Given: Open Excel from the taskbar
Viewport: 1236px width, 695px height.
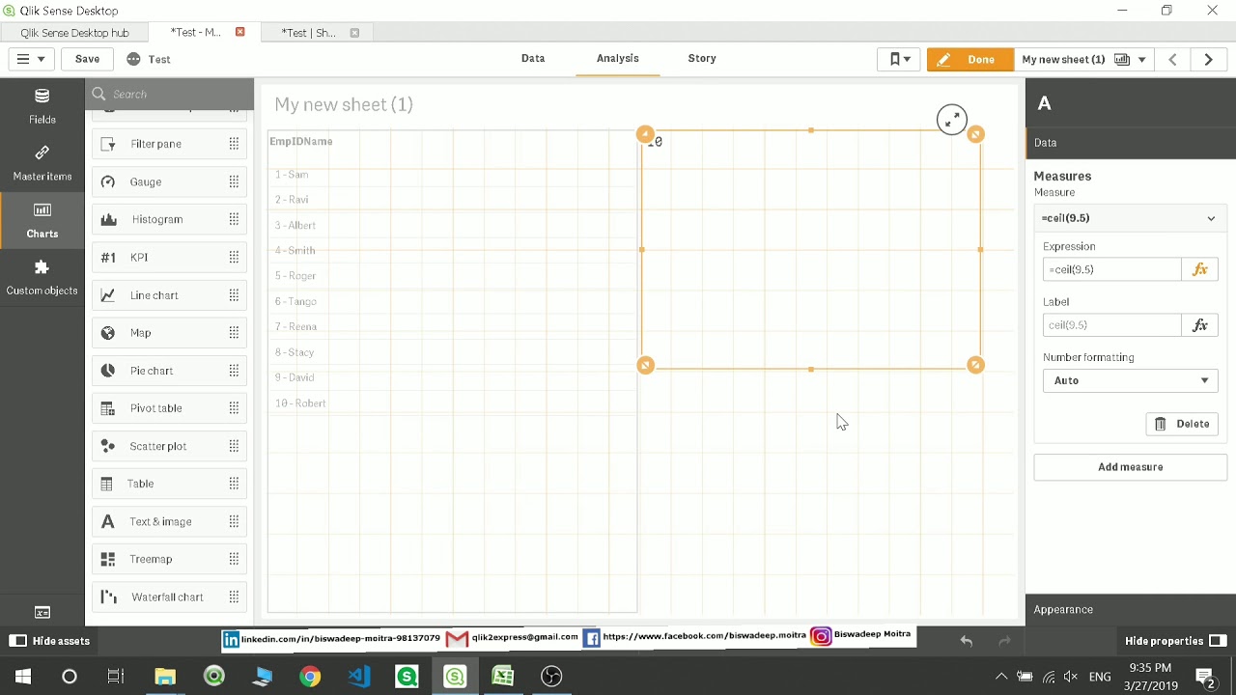Looking at the screenshot, I should [503, 677].
